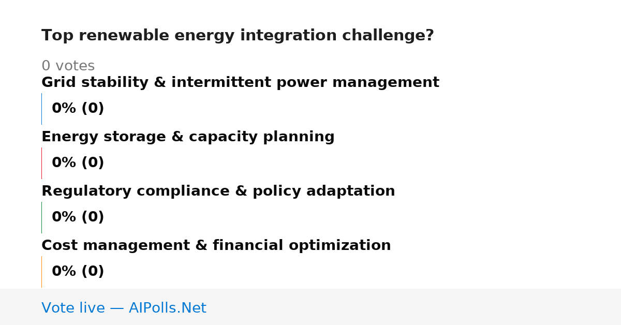This screenshot has width=621, height=325.
Task: Click the gray footer banner area
Action: (310, 307)
